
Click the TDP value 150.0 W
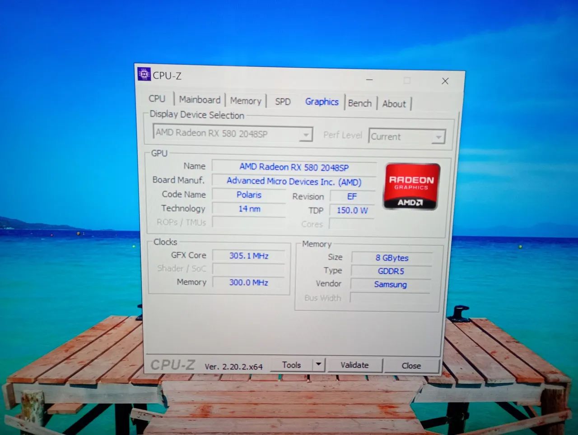pyautogui.click(x=352, y=210)
